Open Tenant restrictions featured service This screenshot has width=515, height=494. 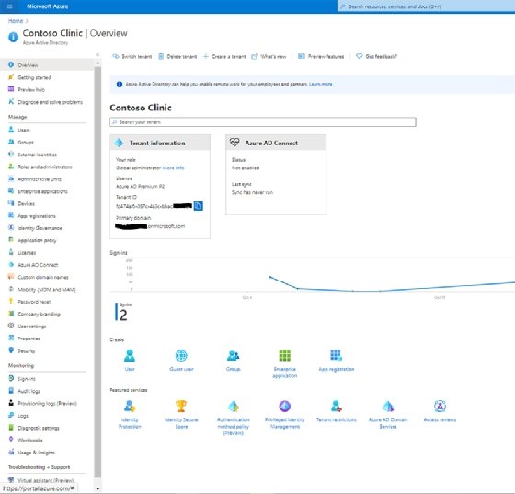tap(337, 411)
